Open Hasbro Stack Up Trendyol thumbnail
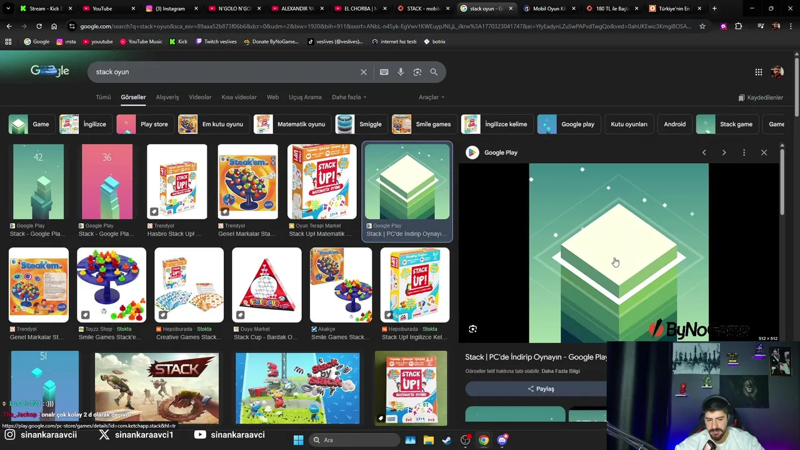 (x=177, y=182)
